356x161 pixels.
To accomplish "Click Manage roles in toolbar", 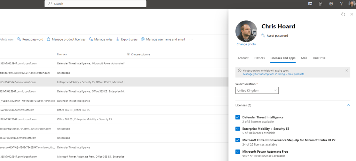I will point(101,39).
